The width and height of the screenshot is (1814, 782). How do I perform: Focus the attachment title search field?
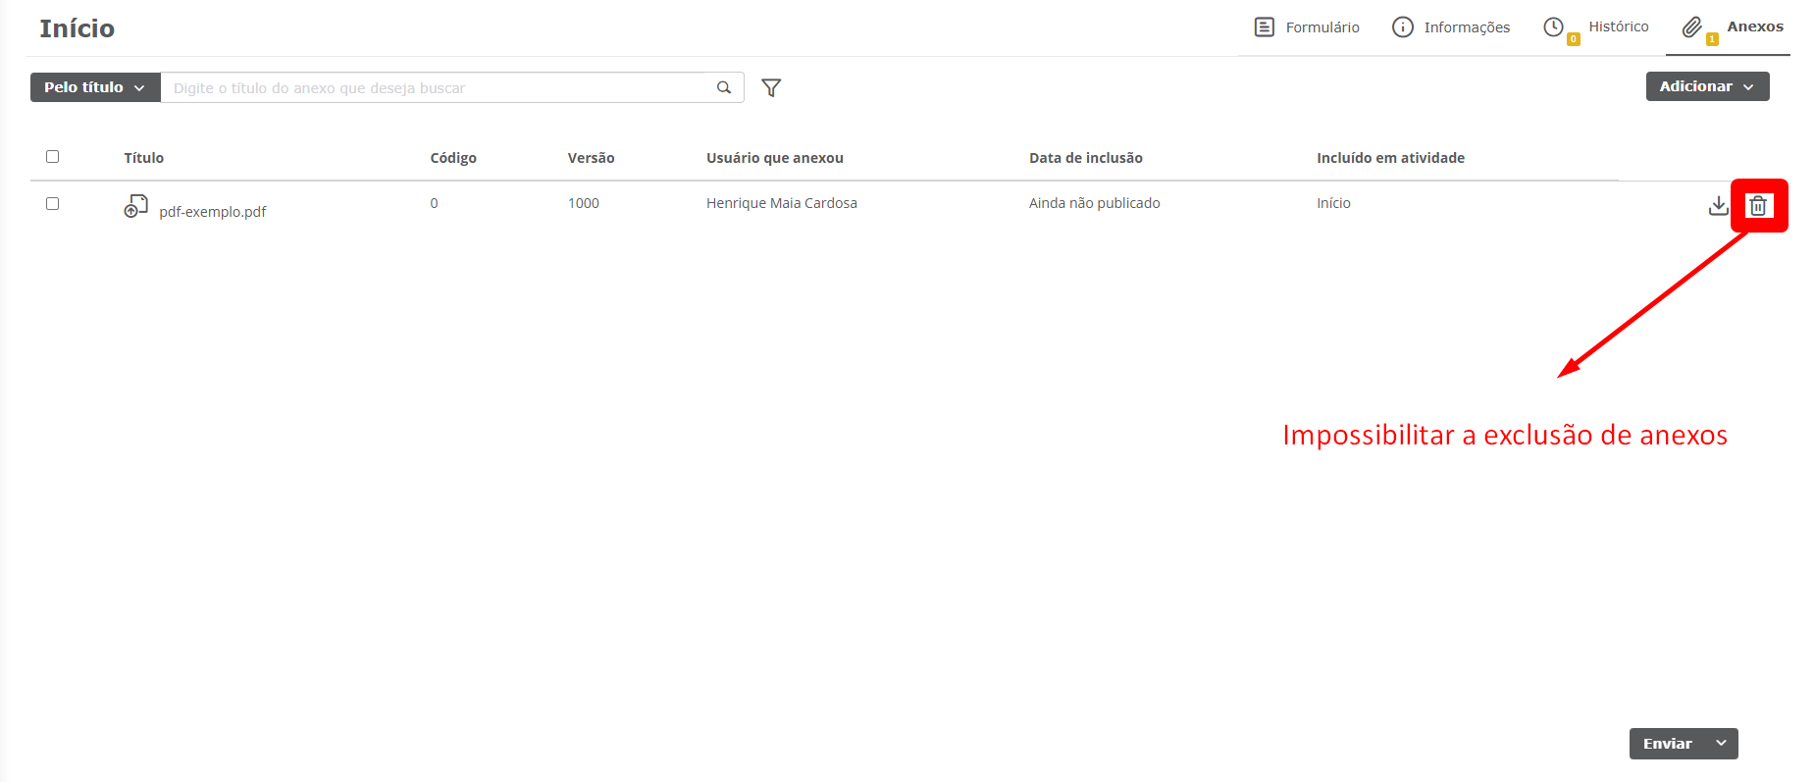coord(437,88)
